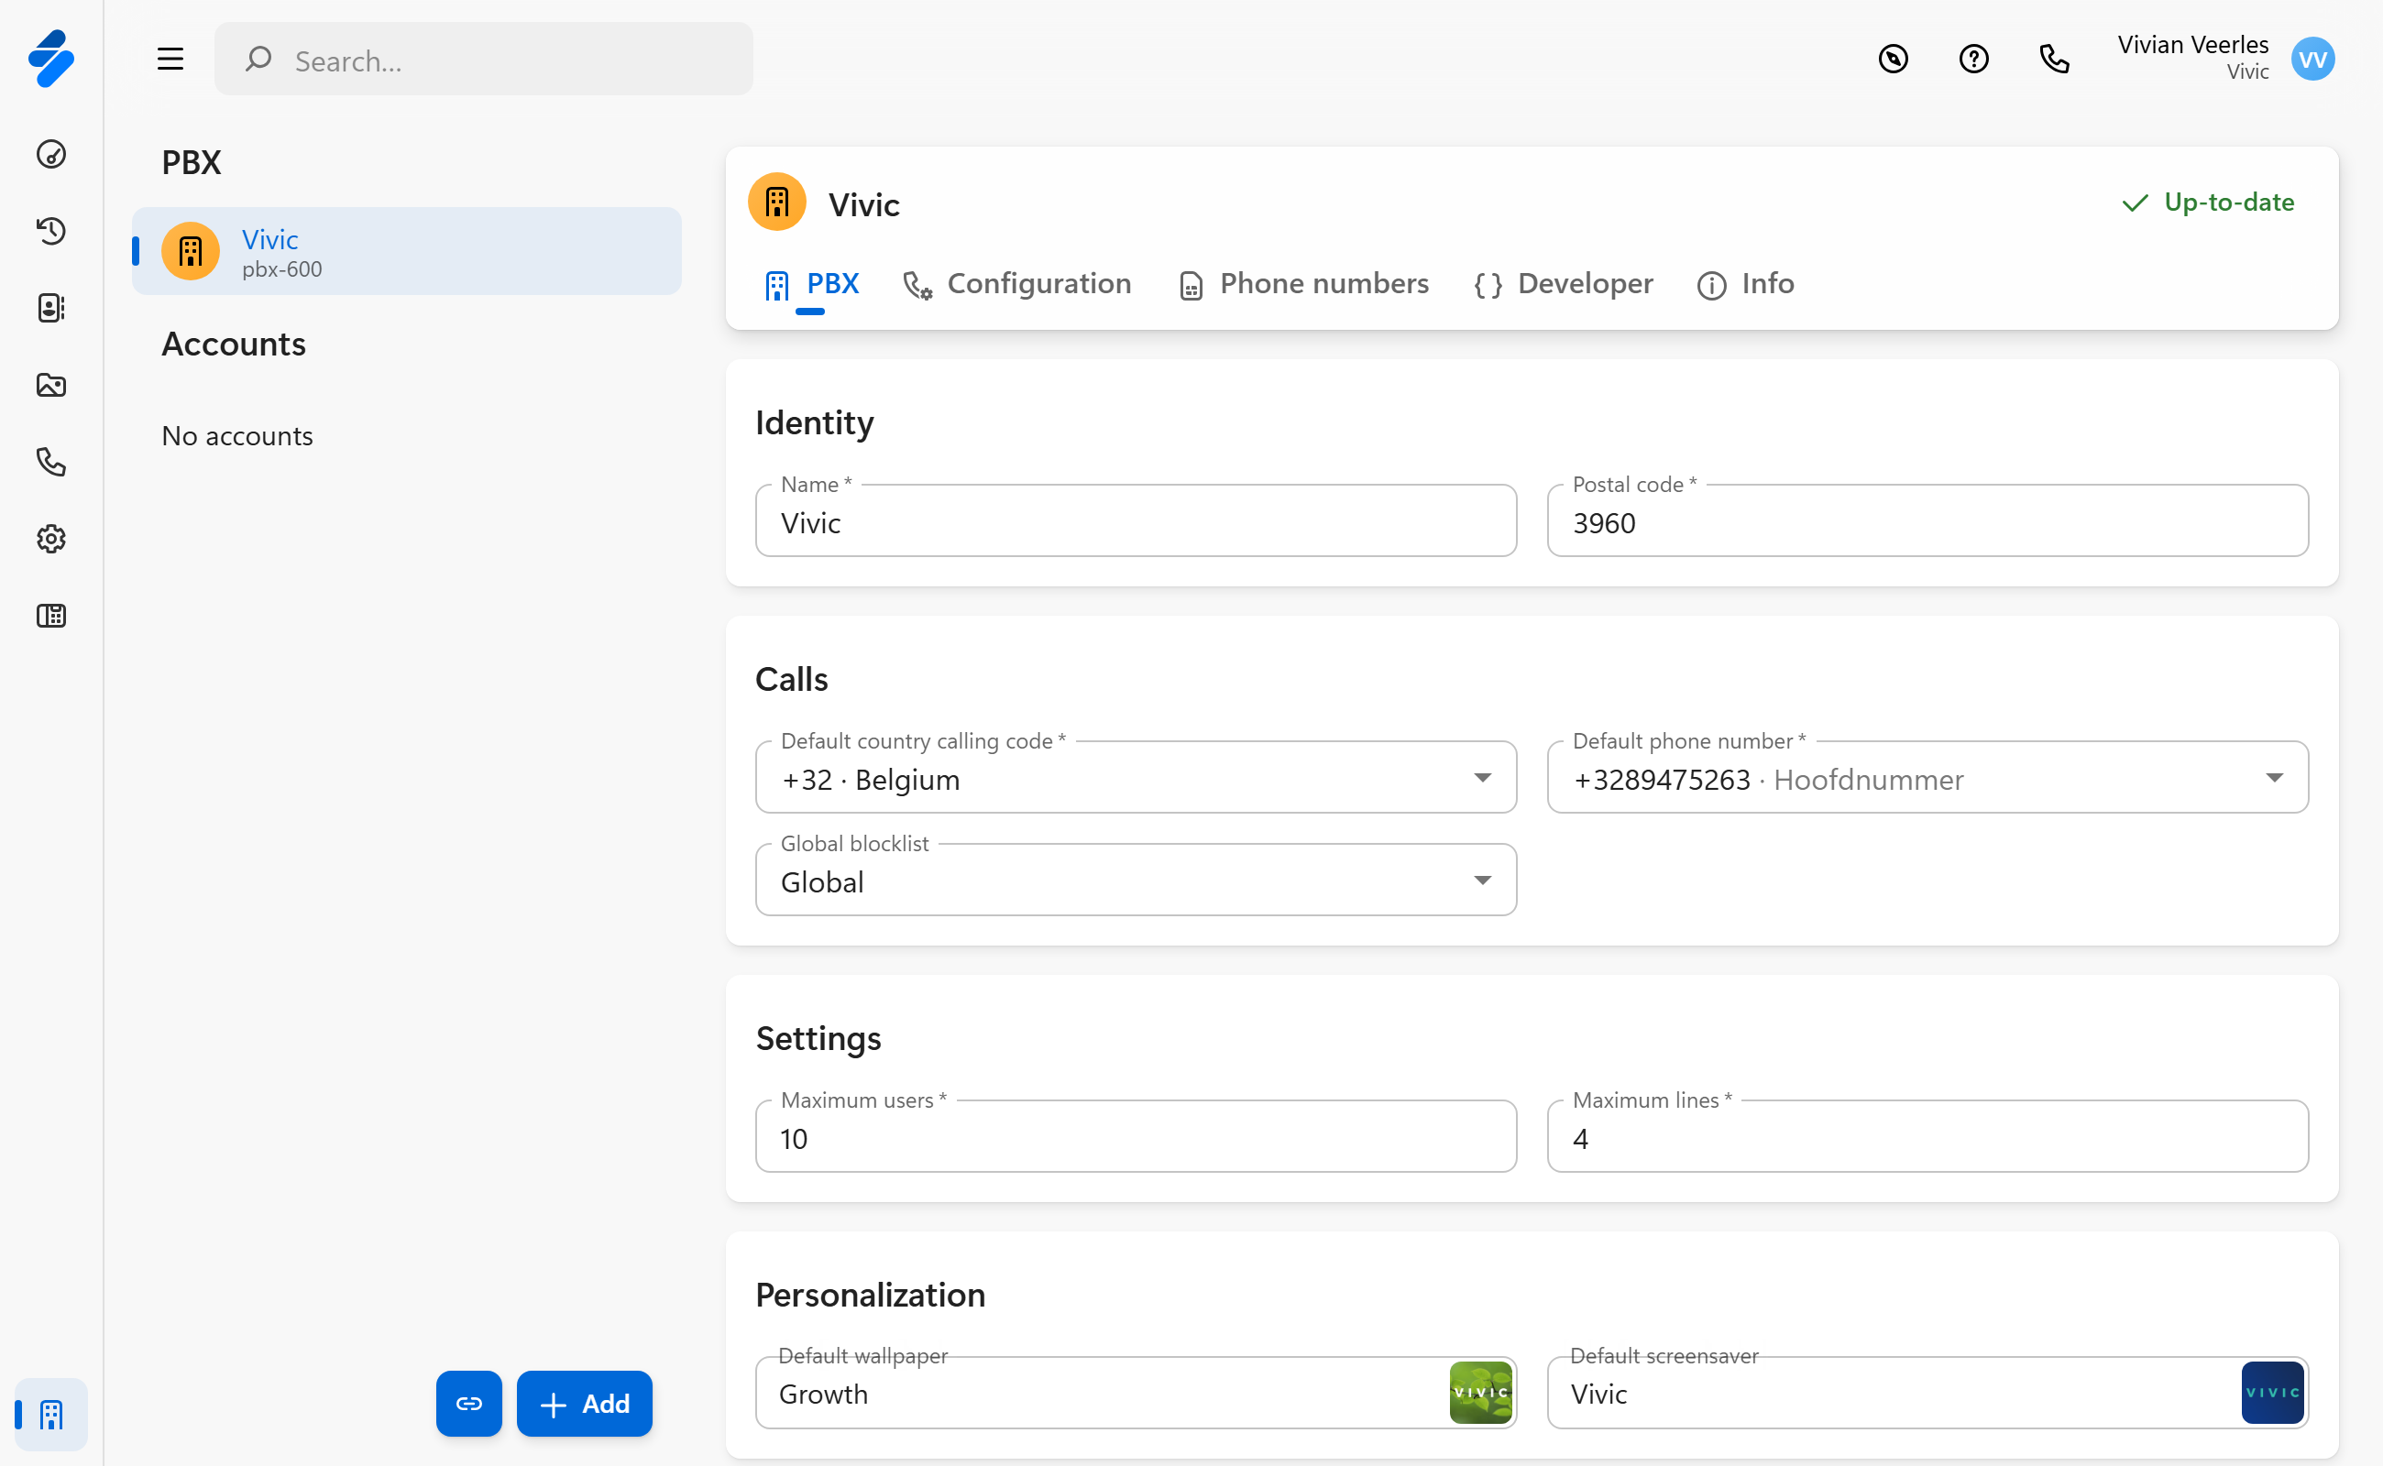This screenshot has height=1466, width=2383.
Task: Click the do-not-disturb phone status icon
Action: click(1893, 60)
